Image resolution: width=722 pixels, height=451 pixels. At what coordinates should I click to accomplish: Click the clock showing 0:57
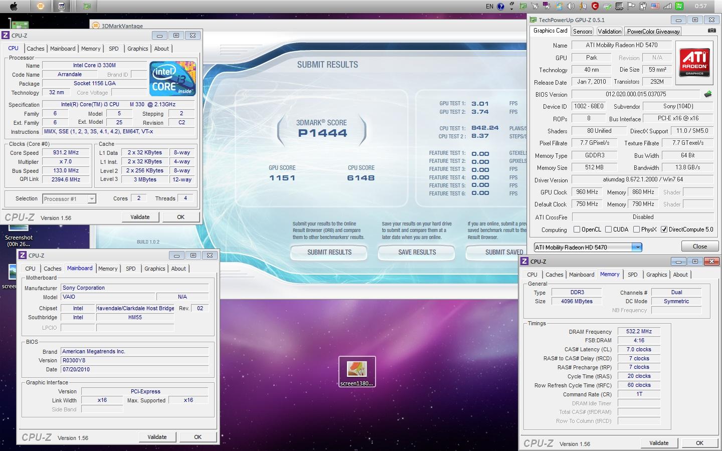pos(700,6)
